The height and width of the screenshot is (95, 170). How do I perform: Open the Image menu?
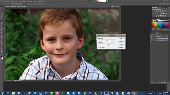click(x=12, y=1)
